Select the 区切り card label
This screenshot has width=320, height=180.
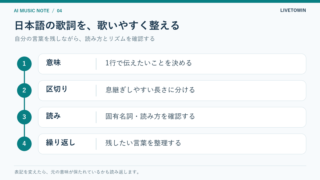pos(57,89)
